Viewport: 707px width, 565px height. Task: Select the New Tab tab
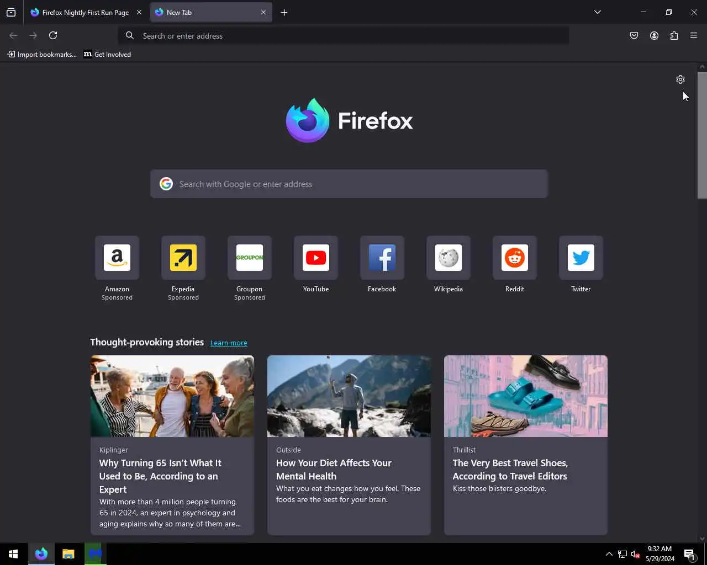[x=211, y=12]
